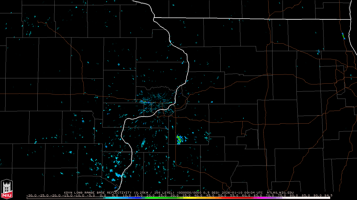The height and width of the screenshot is (200, 357).
Task: Click the NIU castle logo
Action: (7, 189)
